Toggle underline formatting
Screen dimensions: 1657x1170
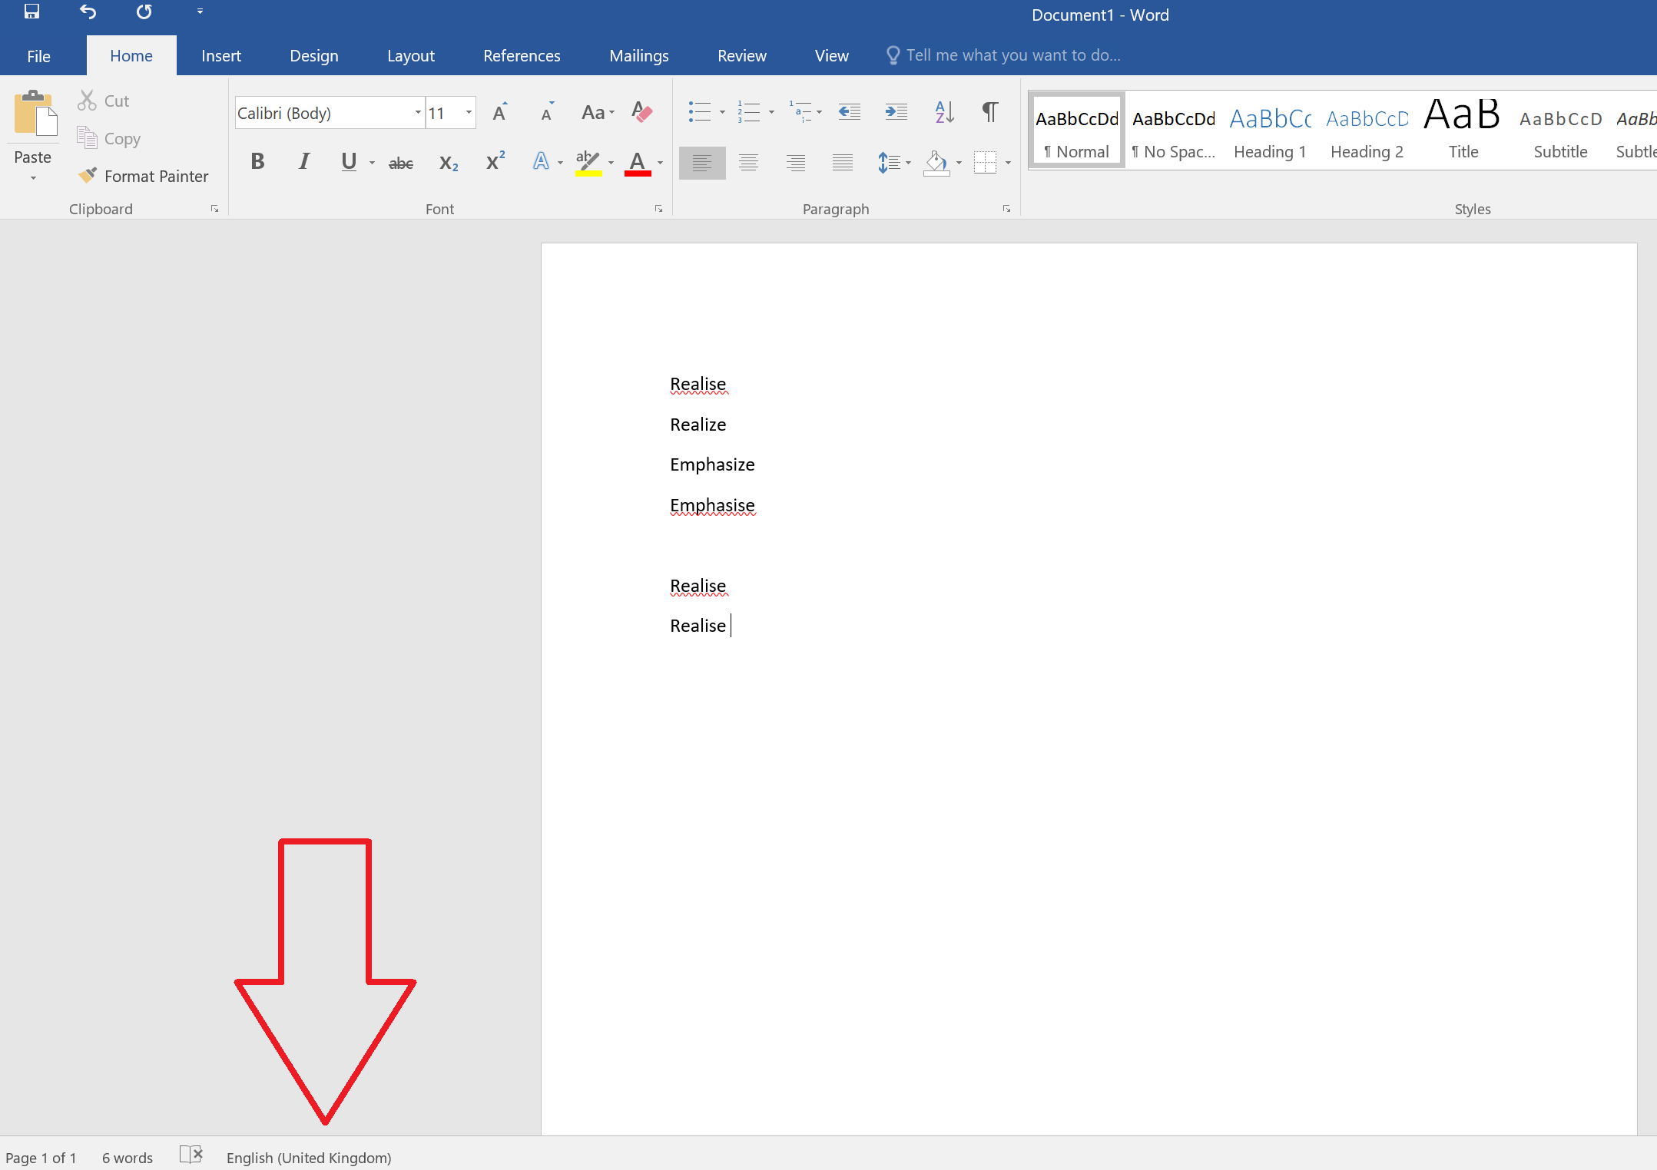(349, 161)
